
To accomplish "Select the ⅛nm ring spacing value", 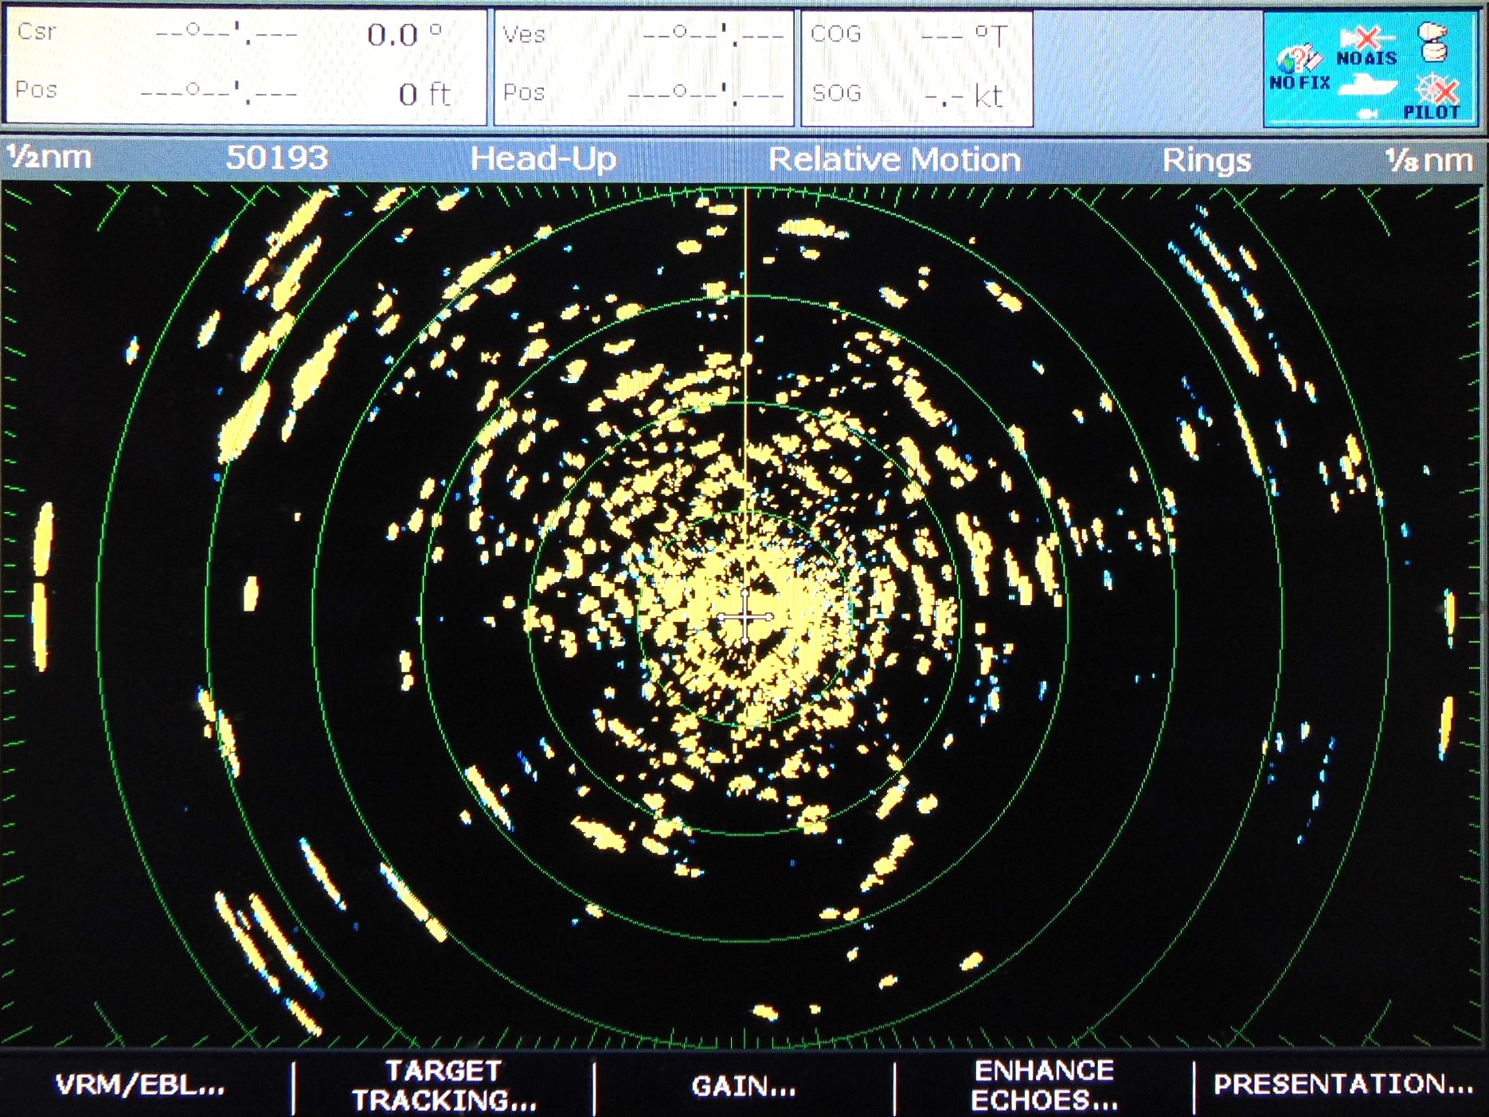I will pyautogui.click(x=1428, y=160).
